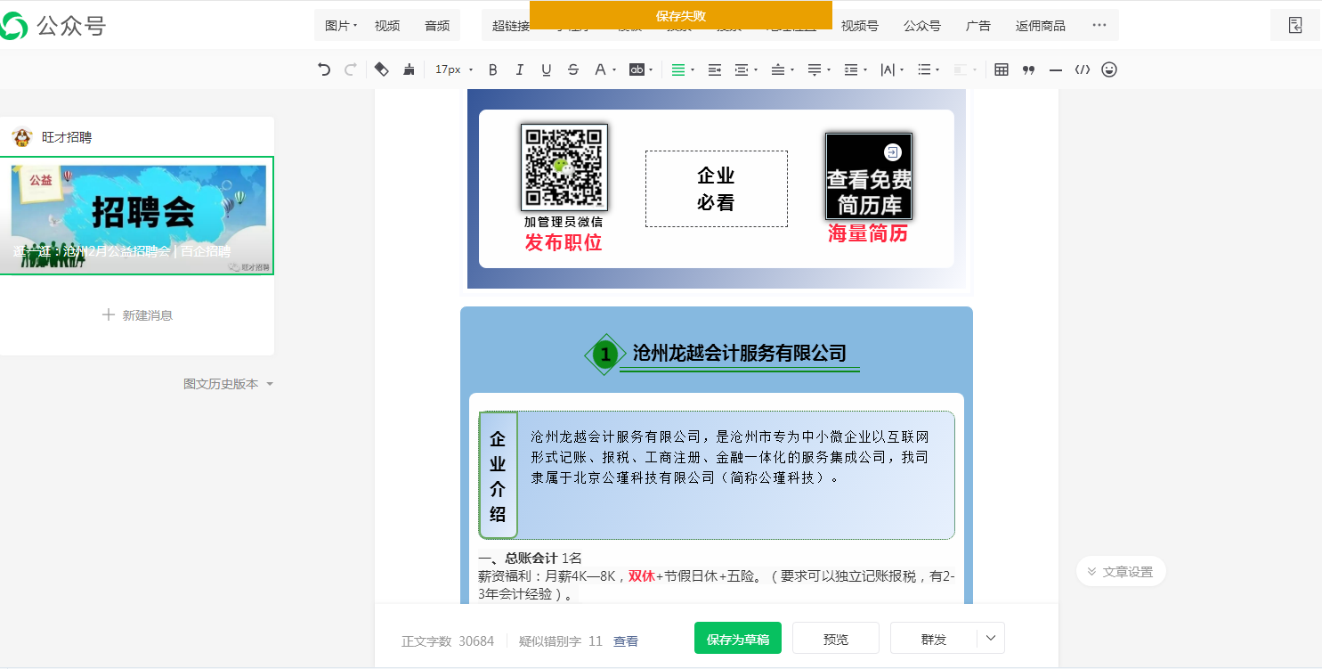
Task: Select the clear formatting eraser icon
Action: point(381,69)
